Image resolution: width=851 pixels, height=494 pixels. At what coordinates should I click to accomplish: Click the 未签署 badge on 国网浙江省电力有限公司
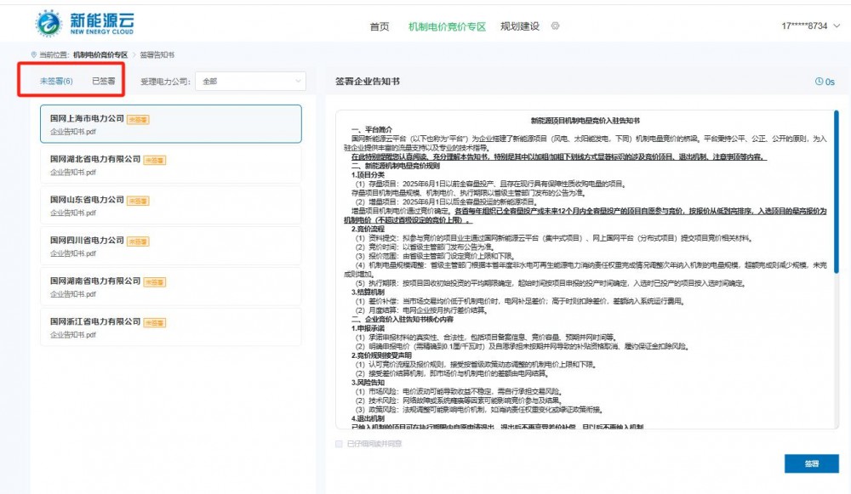coord(154,322)
